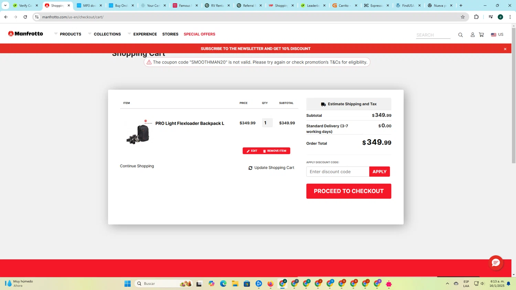The width and height of the screenshot is (516, 290).
Task: Open the Chrome menu with three dots
Action: click(510, 17)
